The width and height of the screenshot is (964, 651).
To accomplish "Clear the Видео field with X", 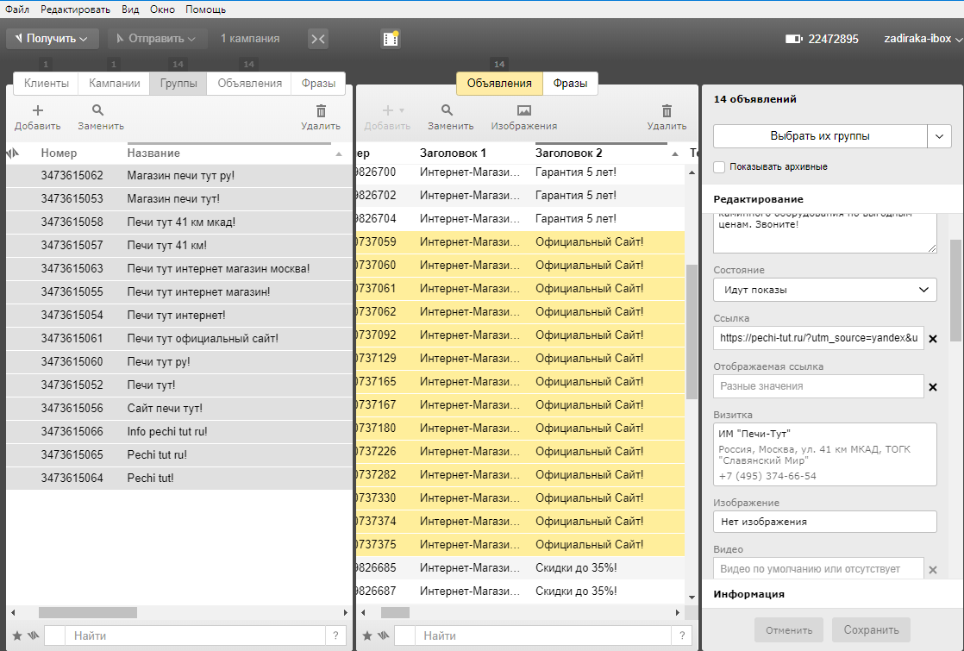I will point(933,570).
